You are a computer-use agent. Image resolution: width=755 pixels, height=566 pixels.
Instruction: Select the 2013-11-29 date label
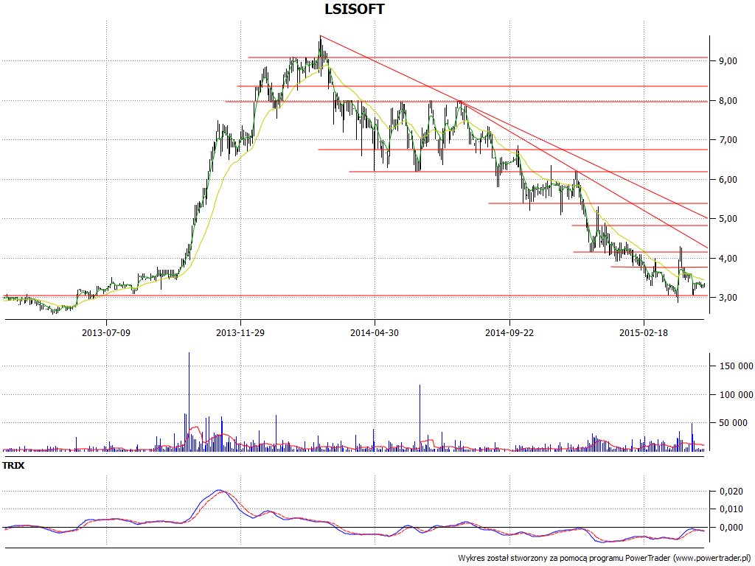point(240,332)
